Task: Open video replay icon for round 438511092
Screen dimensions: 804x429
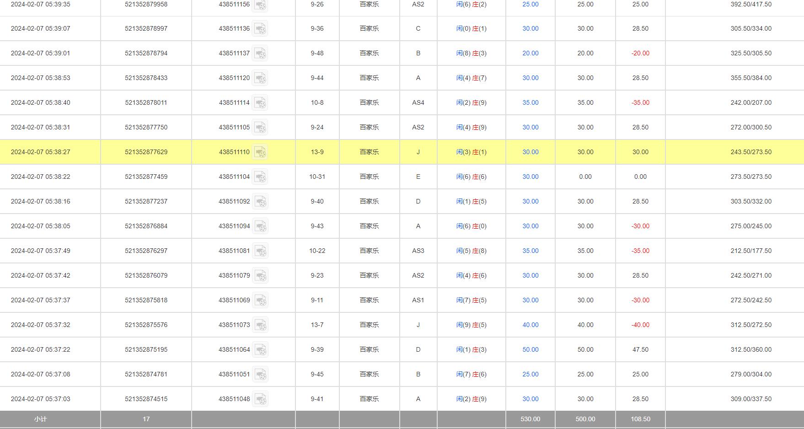Action: click(260, 201)
